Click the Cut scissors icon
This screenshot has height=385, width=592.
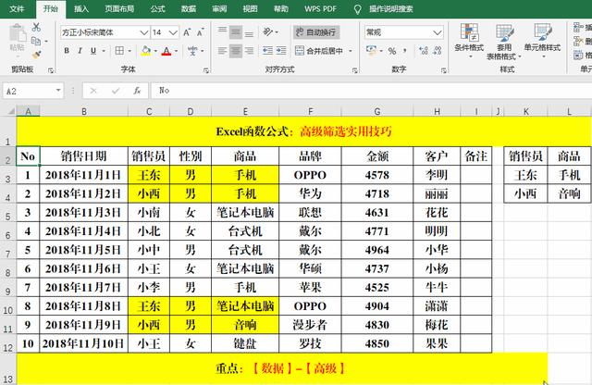36,27
